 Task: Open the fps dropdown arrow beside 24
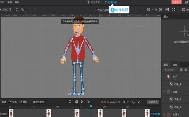144,102
